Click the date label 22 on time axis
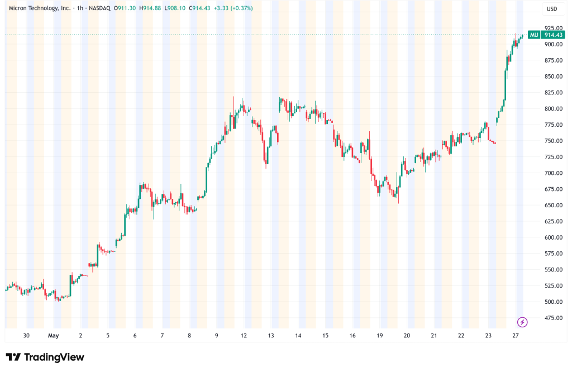The height and width of the screenshot is (372, 572). 461,336
